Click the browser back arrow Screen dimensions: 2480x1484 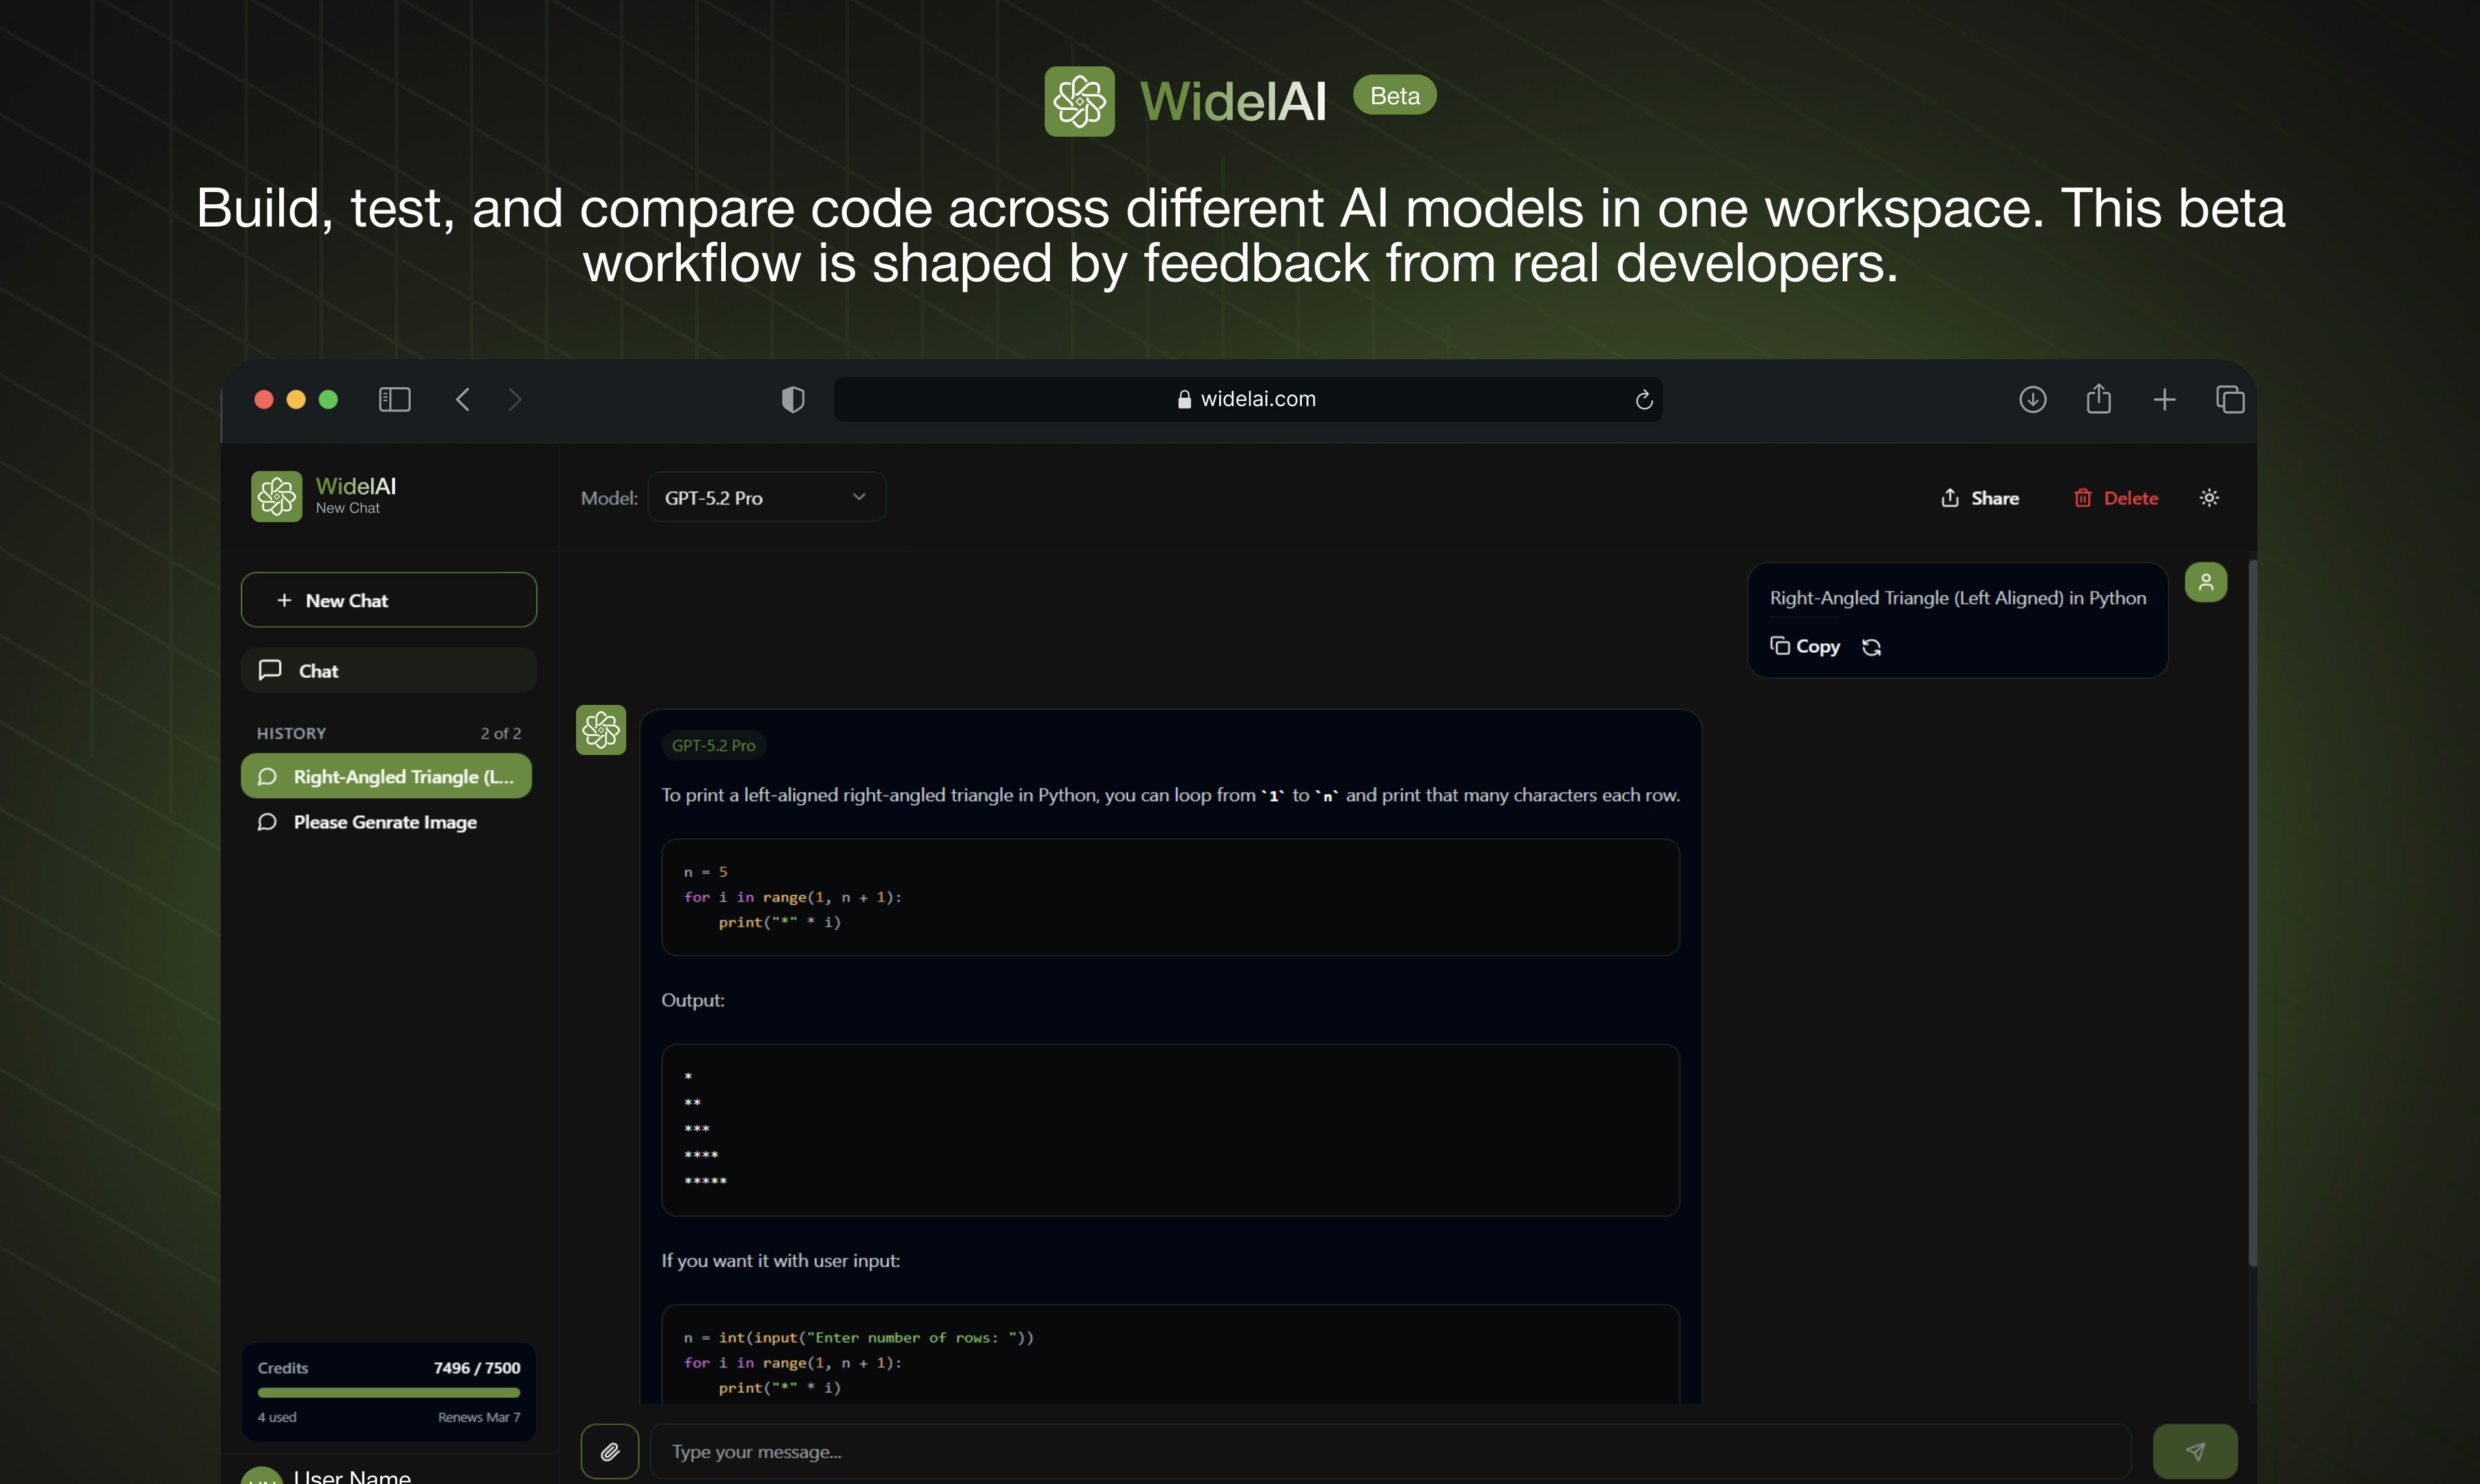coord(462,399)
